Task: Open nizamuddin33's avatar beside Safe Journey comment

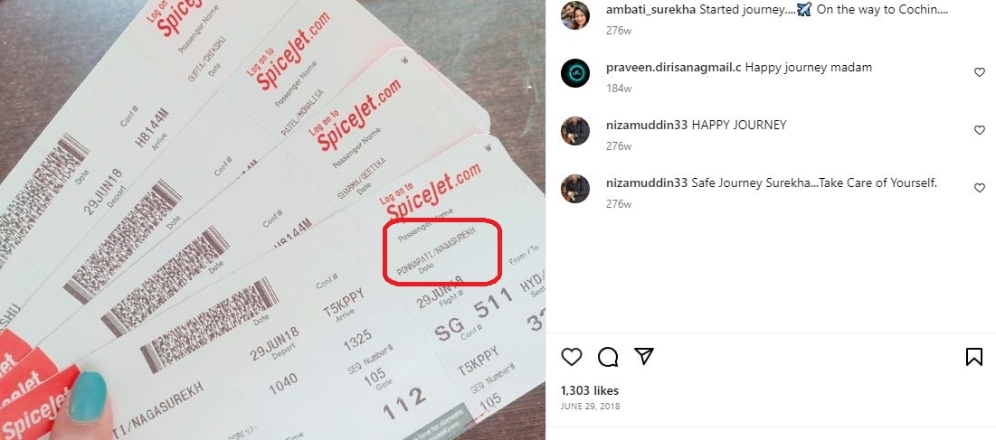Action: [574, 188]
